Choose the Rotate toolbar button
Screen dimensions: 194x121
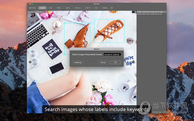(x=59, y=8)
